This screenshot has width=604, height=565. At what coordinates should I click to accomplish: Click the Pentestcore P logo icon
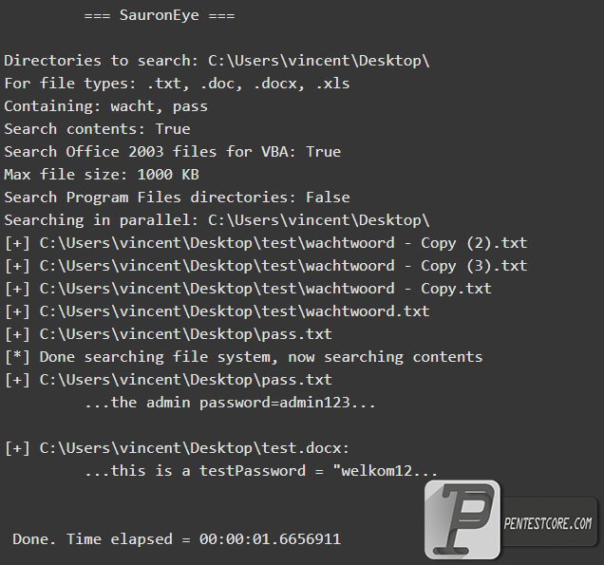point(462,519)
